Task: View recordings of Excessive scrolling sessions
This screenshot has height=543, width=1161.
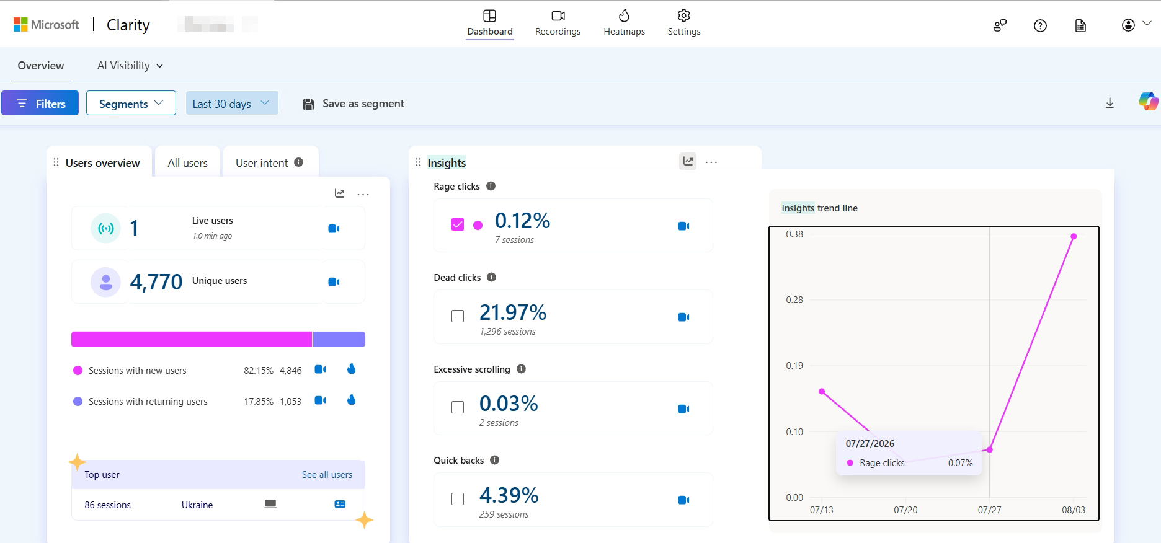Action: [683, 409]
